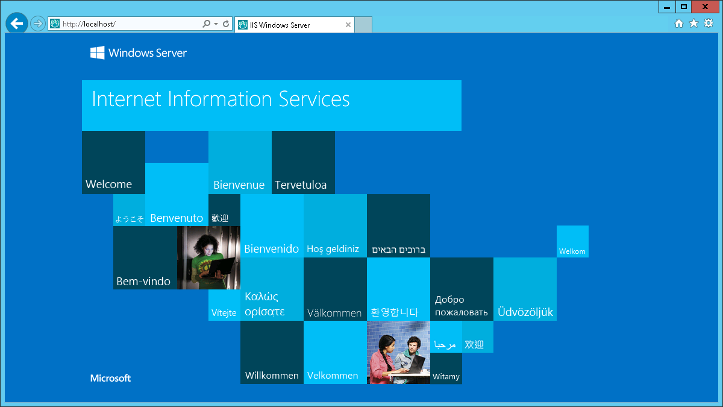
Task: Click the photo of woman holding laptop
Action: [208, 257]
